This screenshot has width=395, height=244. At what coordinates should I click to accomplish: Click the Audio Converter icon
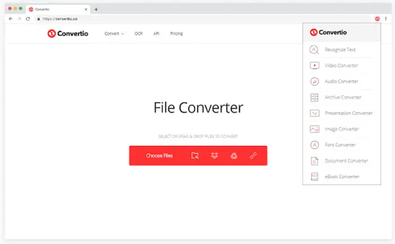(314, 81)
